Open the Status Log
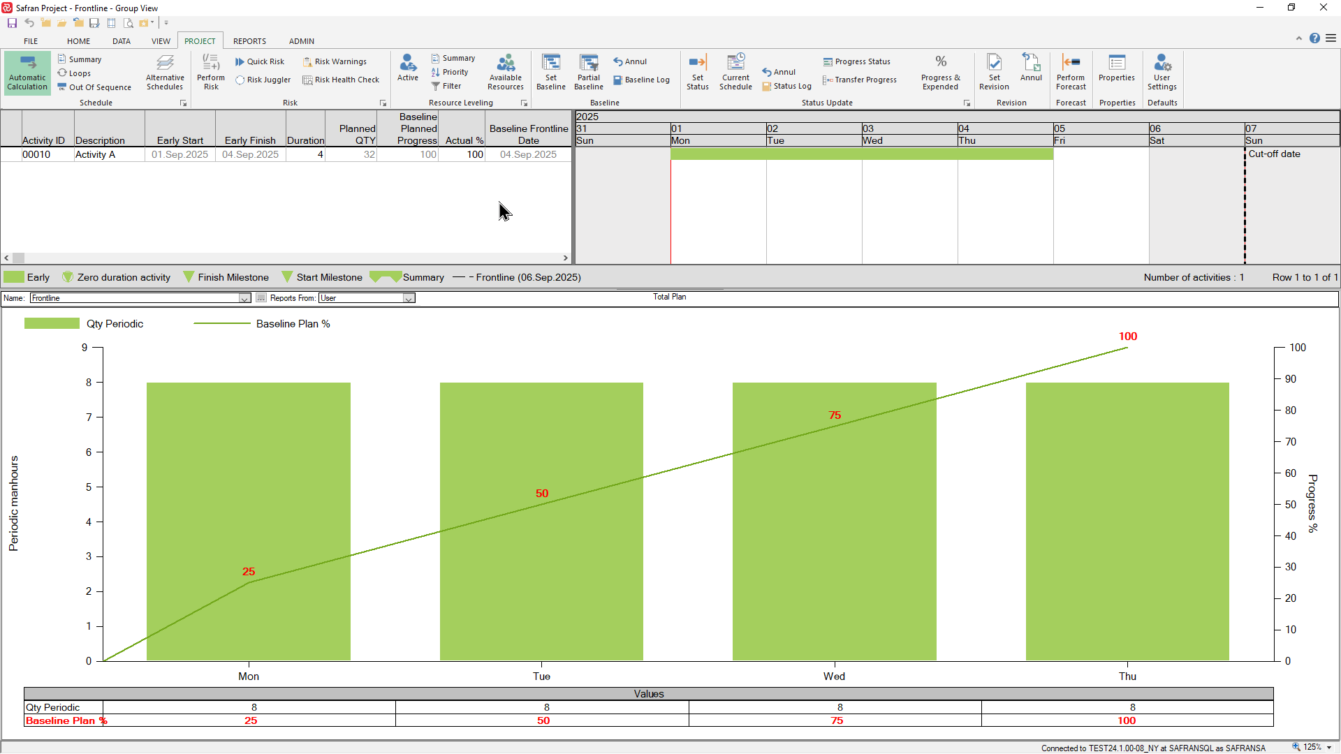Viewport: 1341px width, 754px height. (x=786, y=87)
